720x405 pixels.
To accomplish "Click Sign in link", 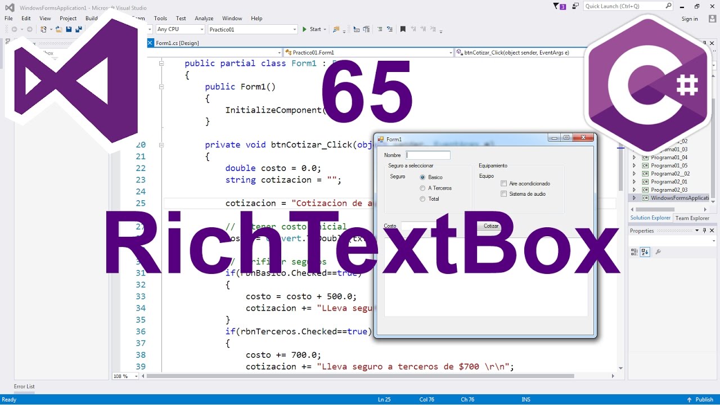I will coord(690,19).
